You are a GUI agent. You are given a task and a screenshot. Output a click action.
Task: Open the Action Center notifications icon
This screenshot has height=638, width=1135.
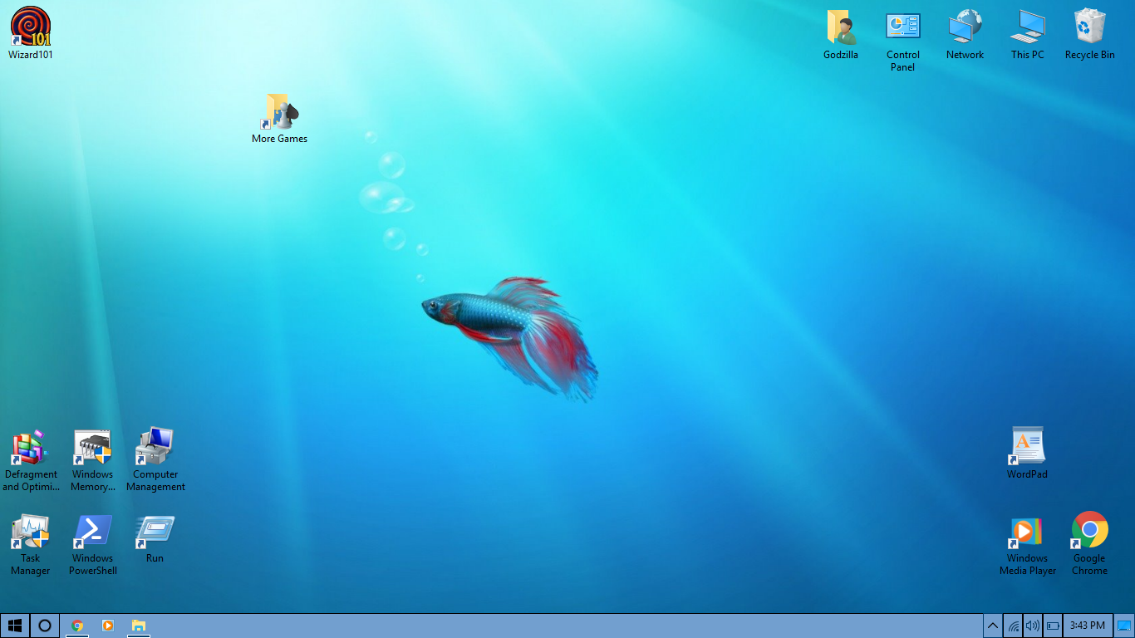pyautogui.click(x=1124, y=626)
